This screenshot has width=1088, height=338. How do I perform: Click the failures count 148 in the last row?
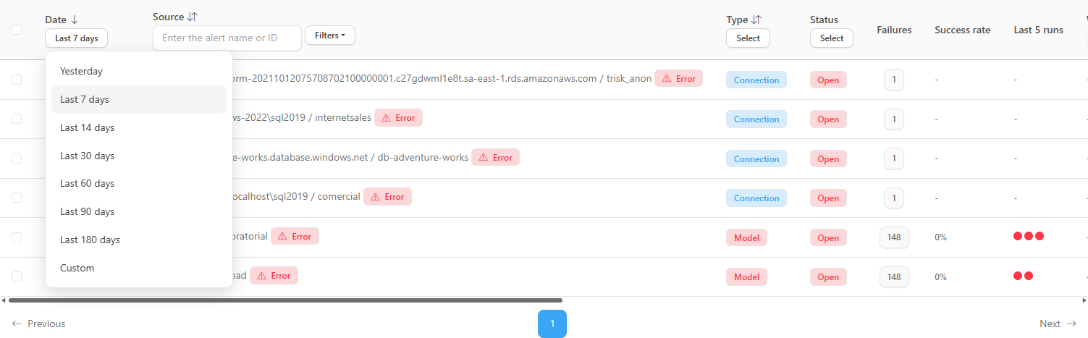click(894, 276)
